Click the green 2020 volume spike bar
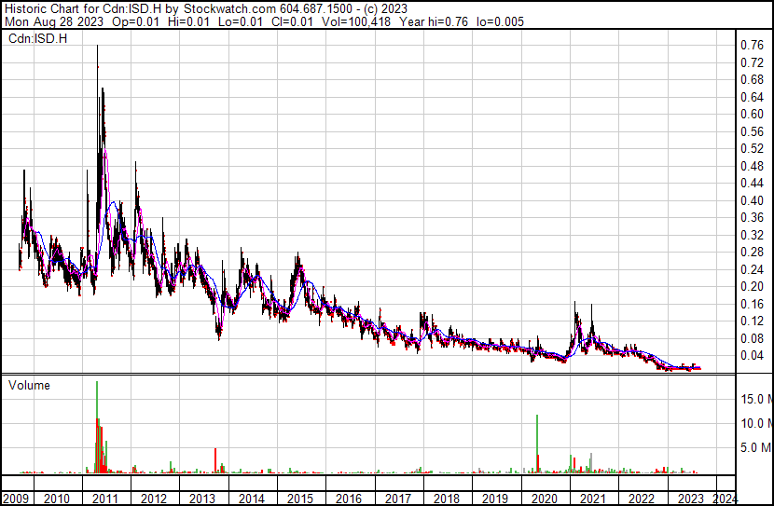 coord(537,444)
